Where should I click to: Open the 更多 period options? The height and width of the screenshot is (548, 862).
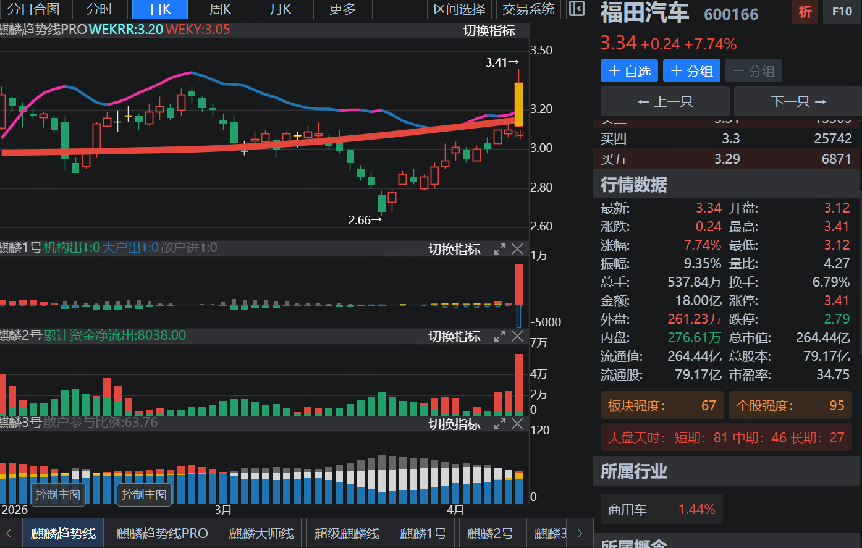[342, 9]
